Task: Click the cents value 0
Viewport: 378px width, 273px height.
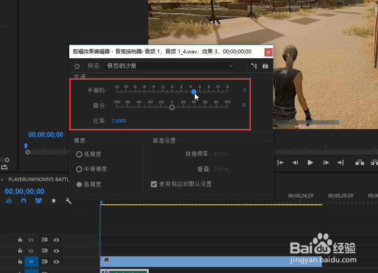Action: [x=244, y=105]
